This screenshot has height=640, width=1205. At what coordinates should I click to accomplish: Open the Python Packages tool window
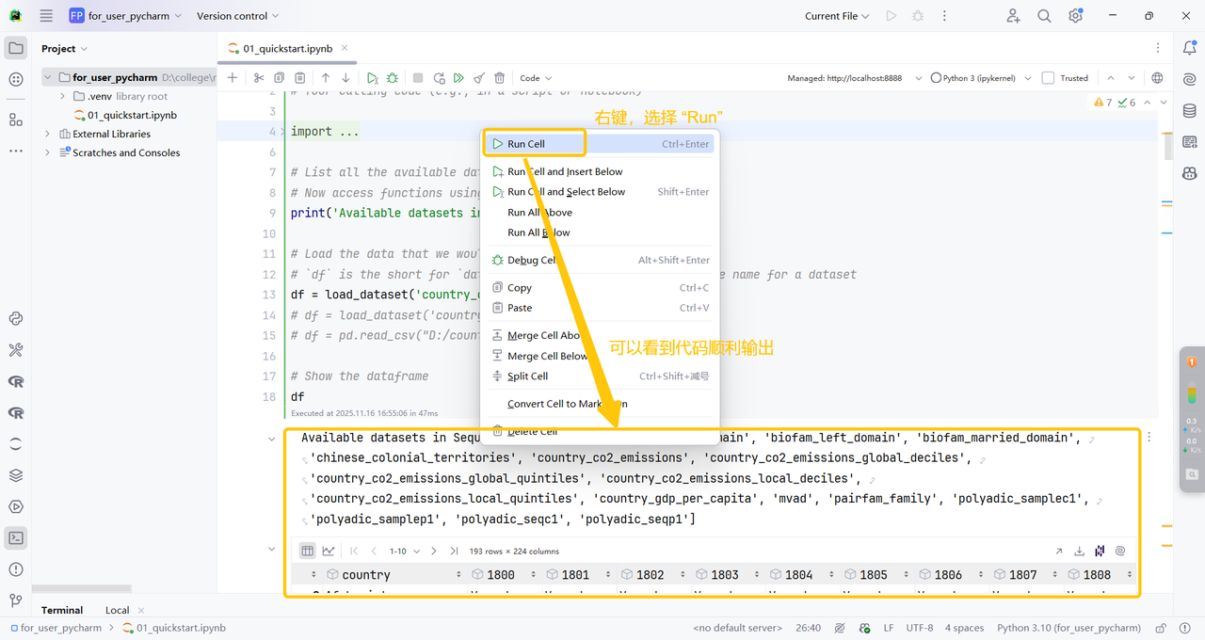[16, 477]
